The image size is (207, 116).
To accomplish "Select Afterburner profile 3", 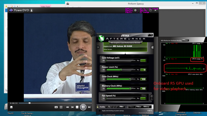I will click(x=112, y=107).
